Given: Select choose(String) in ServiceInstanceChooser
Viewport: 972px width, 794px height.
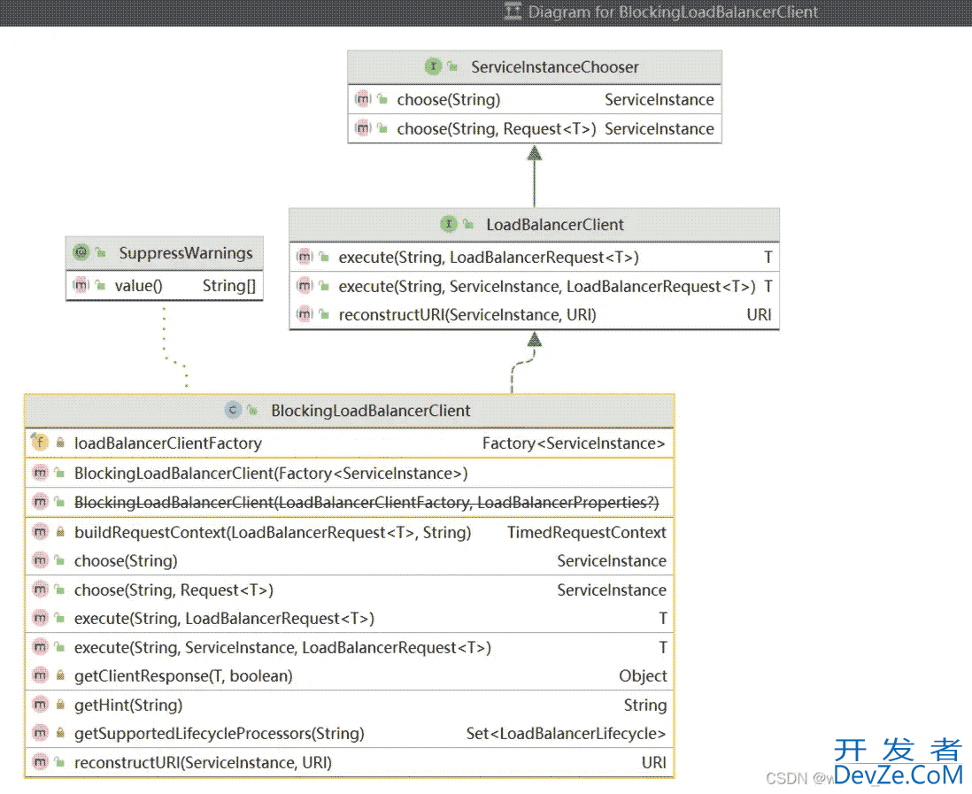Looking at the screenshot, I should 535,99.
